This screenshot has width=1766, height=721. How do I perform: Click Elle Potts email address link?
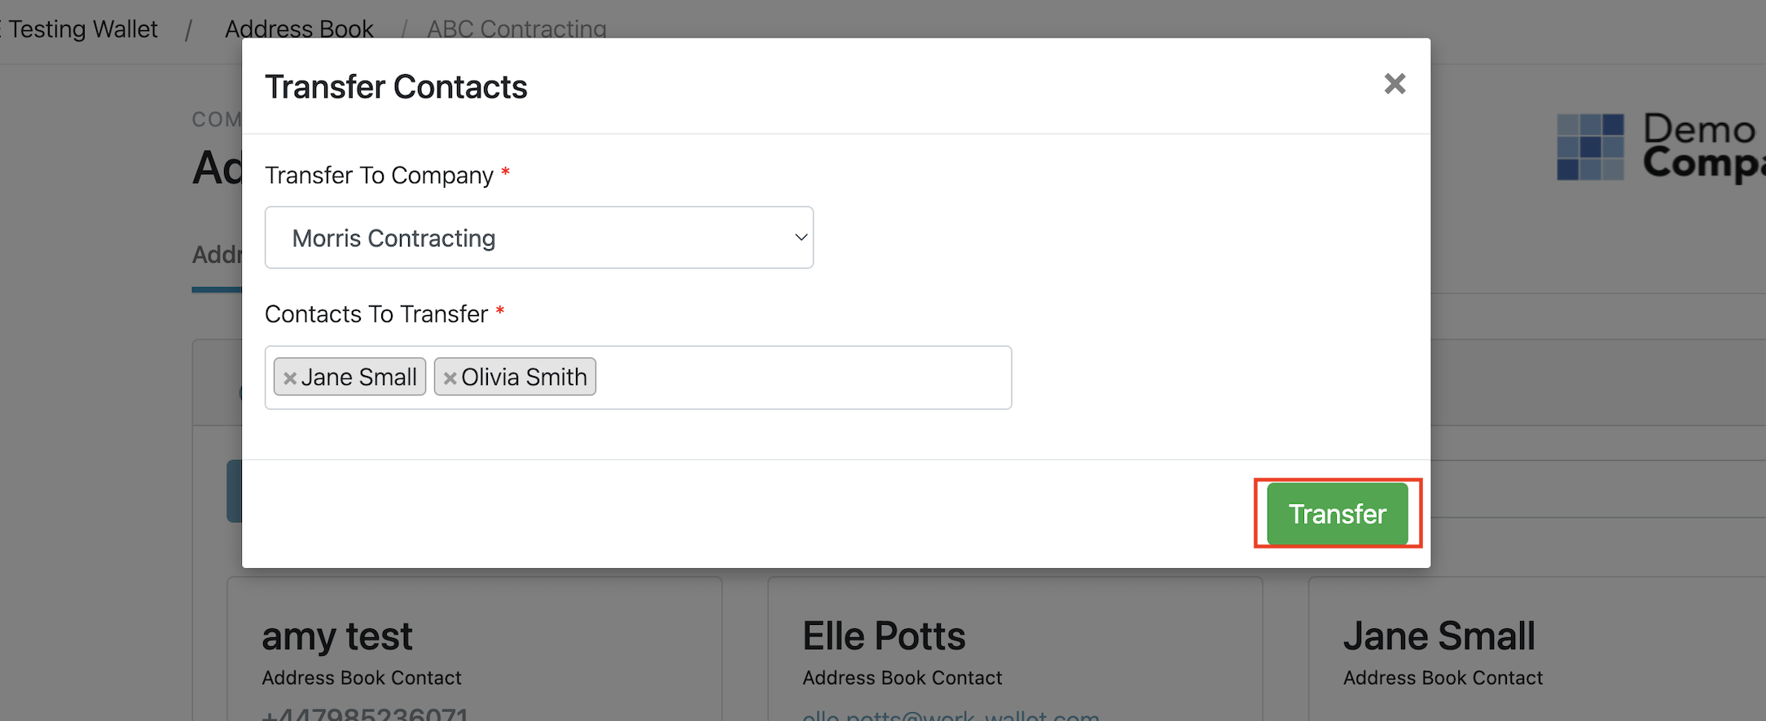[x=951, y=714]
